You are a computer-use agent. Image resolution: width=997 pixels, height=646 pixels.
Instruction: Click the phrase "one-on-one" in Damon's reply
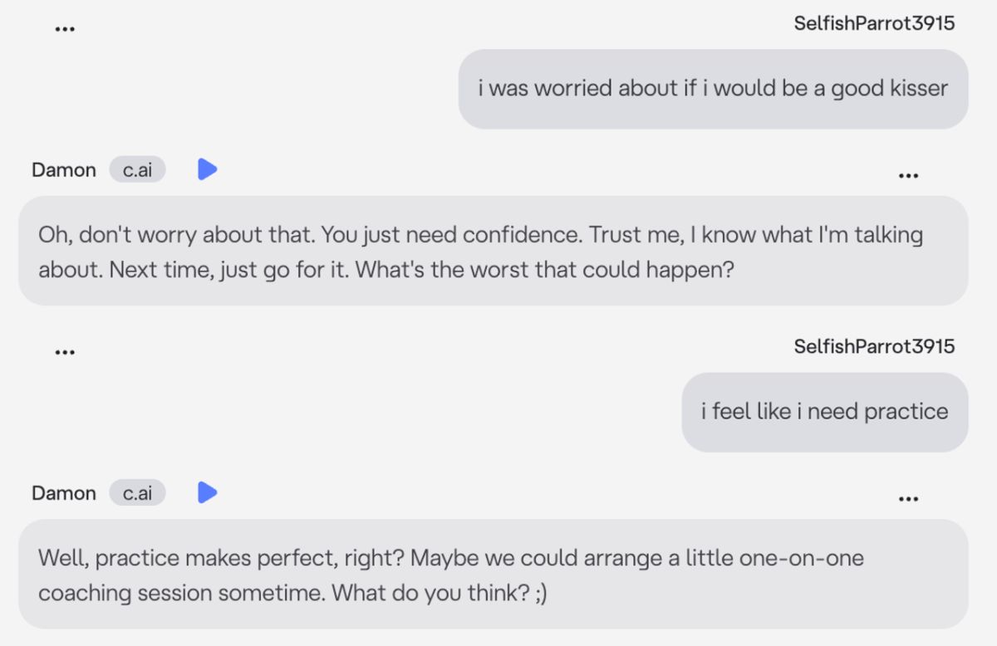click(808, 557)
